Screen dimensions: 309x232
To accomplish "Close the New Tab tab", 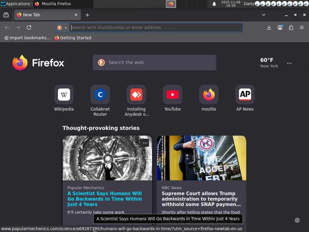I will click(x=76, y=15).
